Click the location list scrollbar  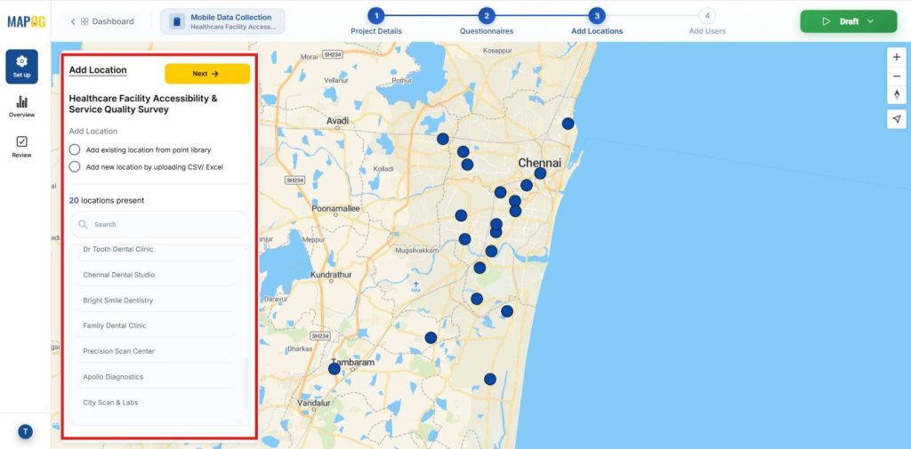click(x=246, y=382)
